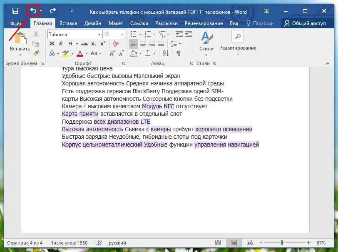Open the Рассылки tab
Screen dimensions: 338x252
167,23
